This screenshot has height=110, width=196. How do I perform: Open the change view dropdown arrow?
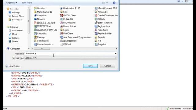(107, 3)
